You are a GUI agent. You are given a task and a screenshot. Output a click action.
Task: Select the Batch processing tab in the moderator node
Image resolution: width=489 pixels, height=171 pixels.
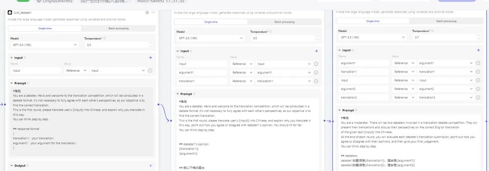[x=446, y=21]
